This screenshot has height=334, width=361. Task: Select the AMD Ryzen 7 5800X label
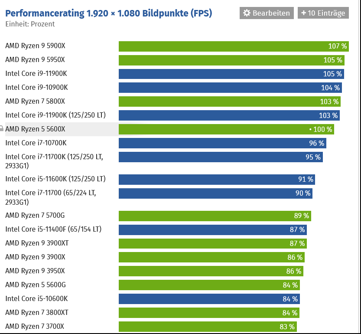point(35,101)
